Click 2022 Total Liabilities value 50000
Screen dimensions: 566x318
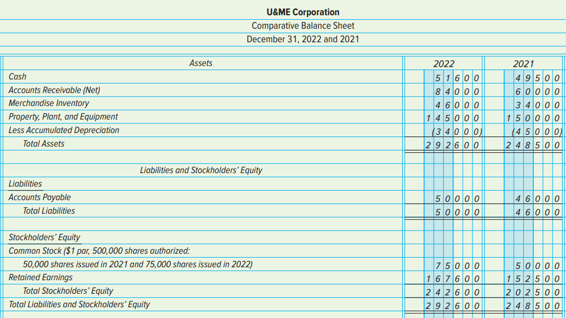click(x=457, y=212)
